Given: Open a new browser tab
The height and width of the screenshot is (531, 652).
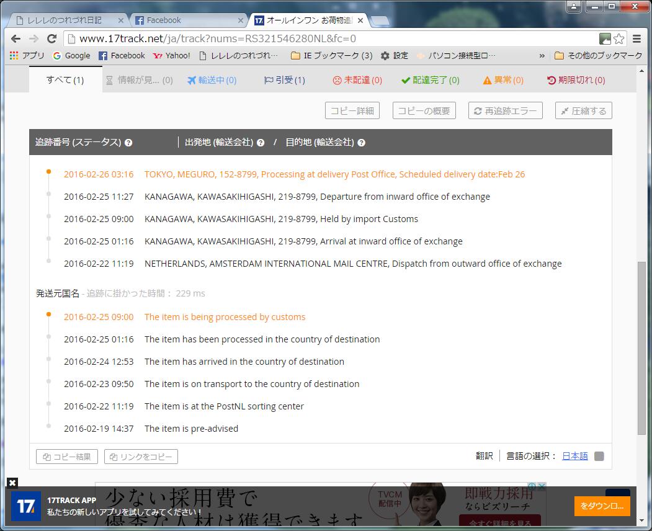Looking at the screenshot, I should tap(380, 20).
